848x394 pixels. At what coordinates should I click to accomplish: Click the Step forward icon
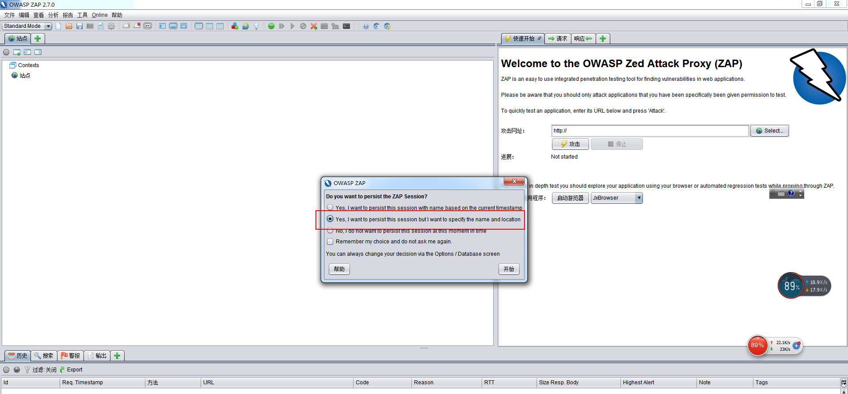[x=282, y=26]
